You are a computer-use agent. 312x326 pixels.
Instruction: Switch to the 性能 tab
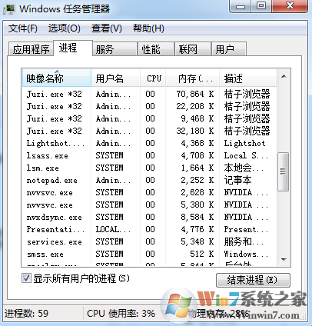pyautogui.click(x=156, y=49)
